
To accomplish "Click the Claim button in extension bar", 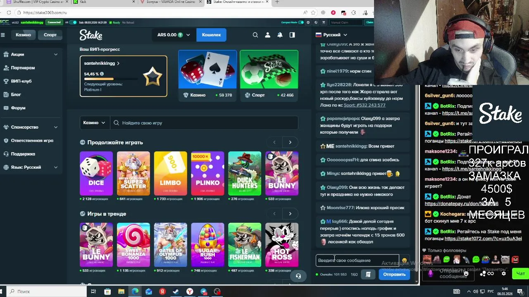I will click(x=369, y=22).
